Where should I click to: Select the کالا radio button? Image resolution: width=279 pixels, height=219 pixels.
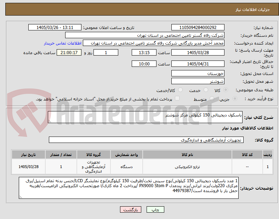click(x=226, y=90)
